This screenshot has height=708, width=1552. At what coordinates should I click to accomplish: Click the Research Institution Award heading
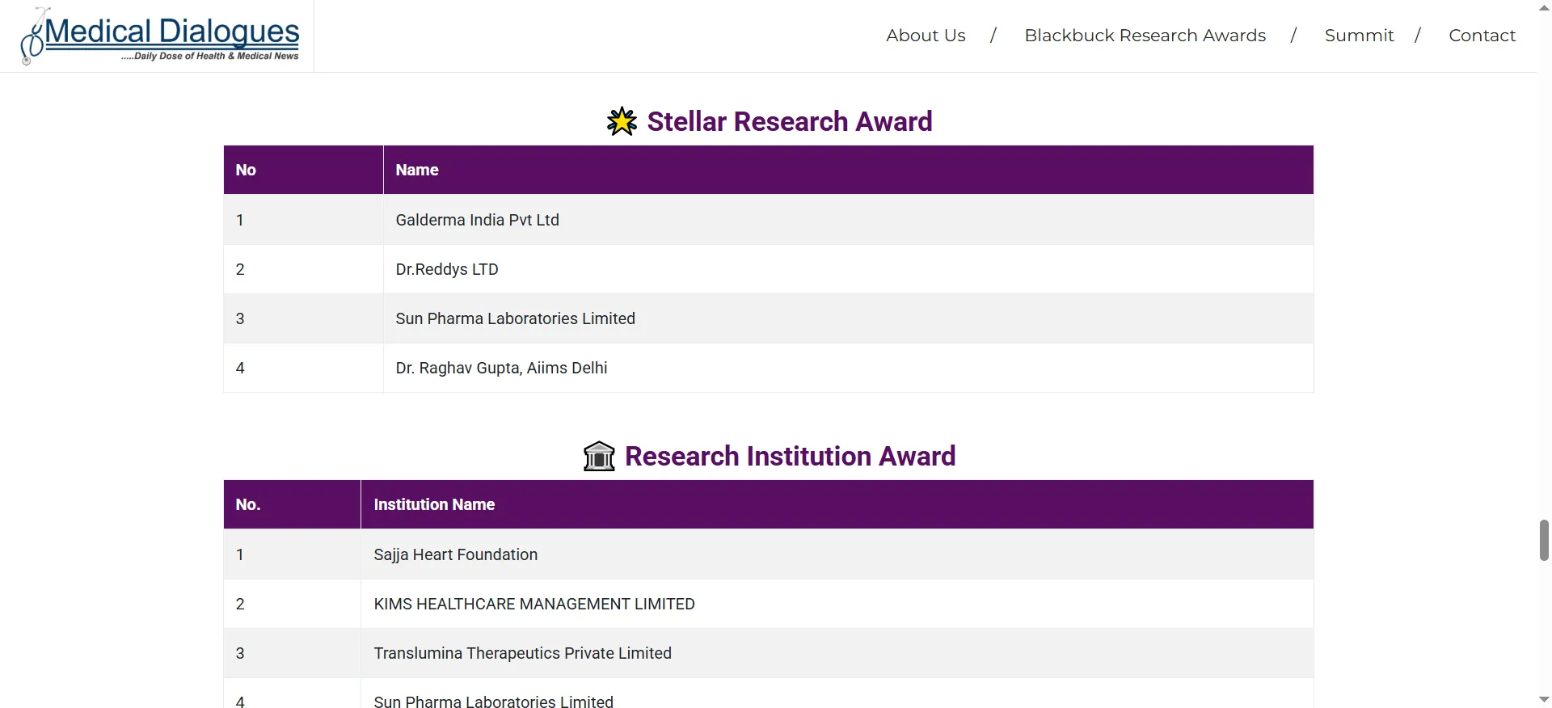(790, 456)
